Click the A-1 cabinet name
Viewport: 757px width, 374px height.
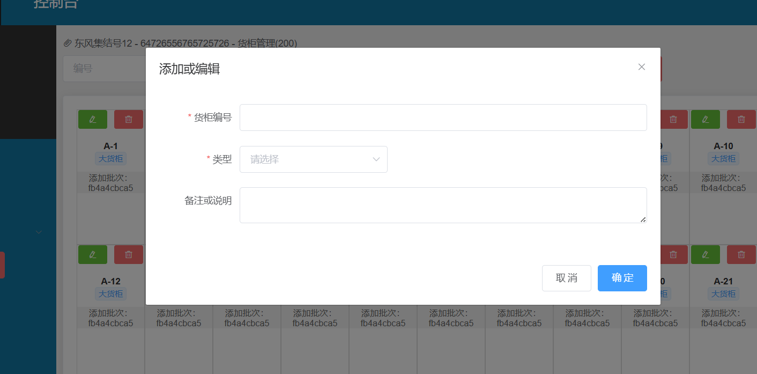pos(110,146)
